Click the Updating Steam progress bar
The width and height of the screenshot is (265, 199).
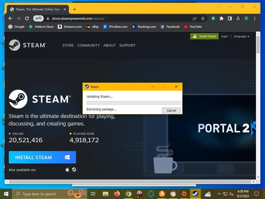134,103
